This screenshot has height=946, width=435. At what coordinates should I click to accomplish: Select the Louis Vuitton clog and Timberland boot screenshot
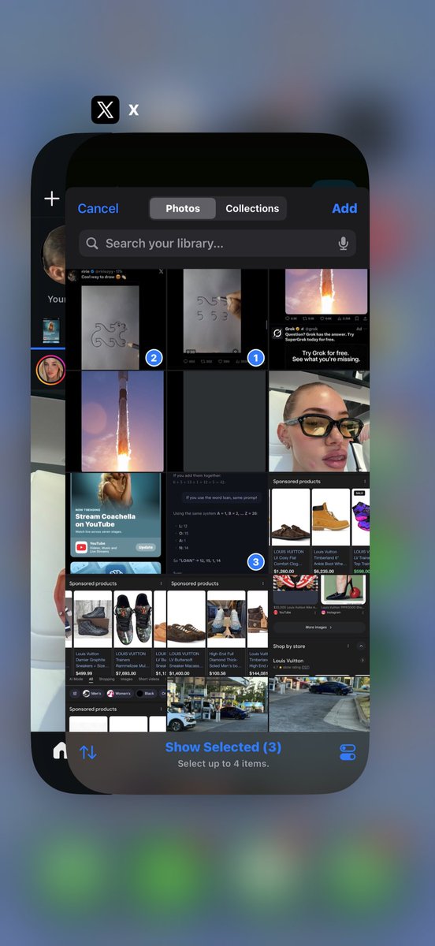319,523
